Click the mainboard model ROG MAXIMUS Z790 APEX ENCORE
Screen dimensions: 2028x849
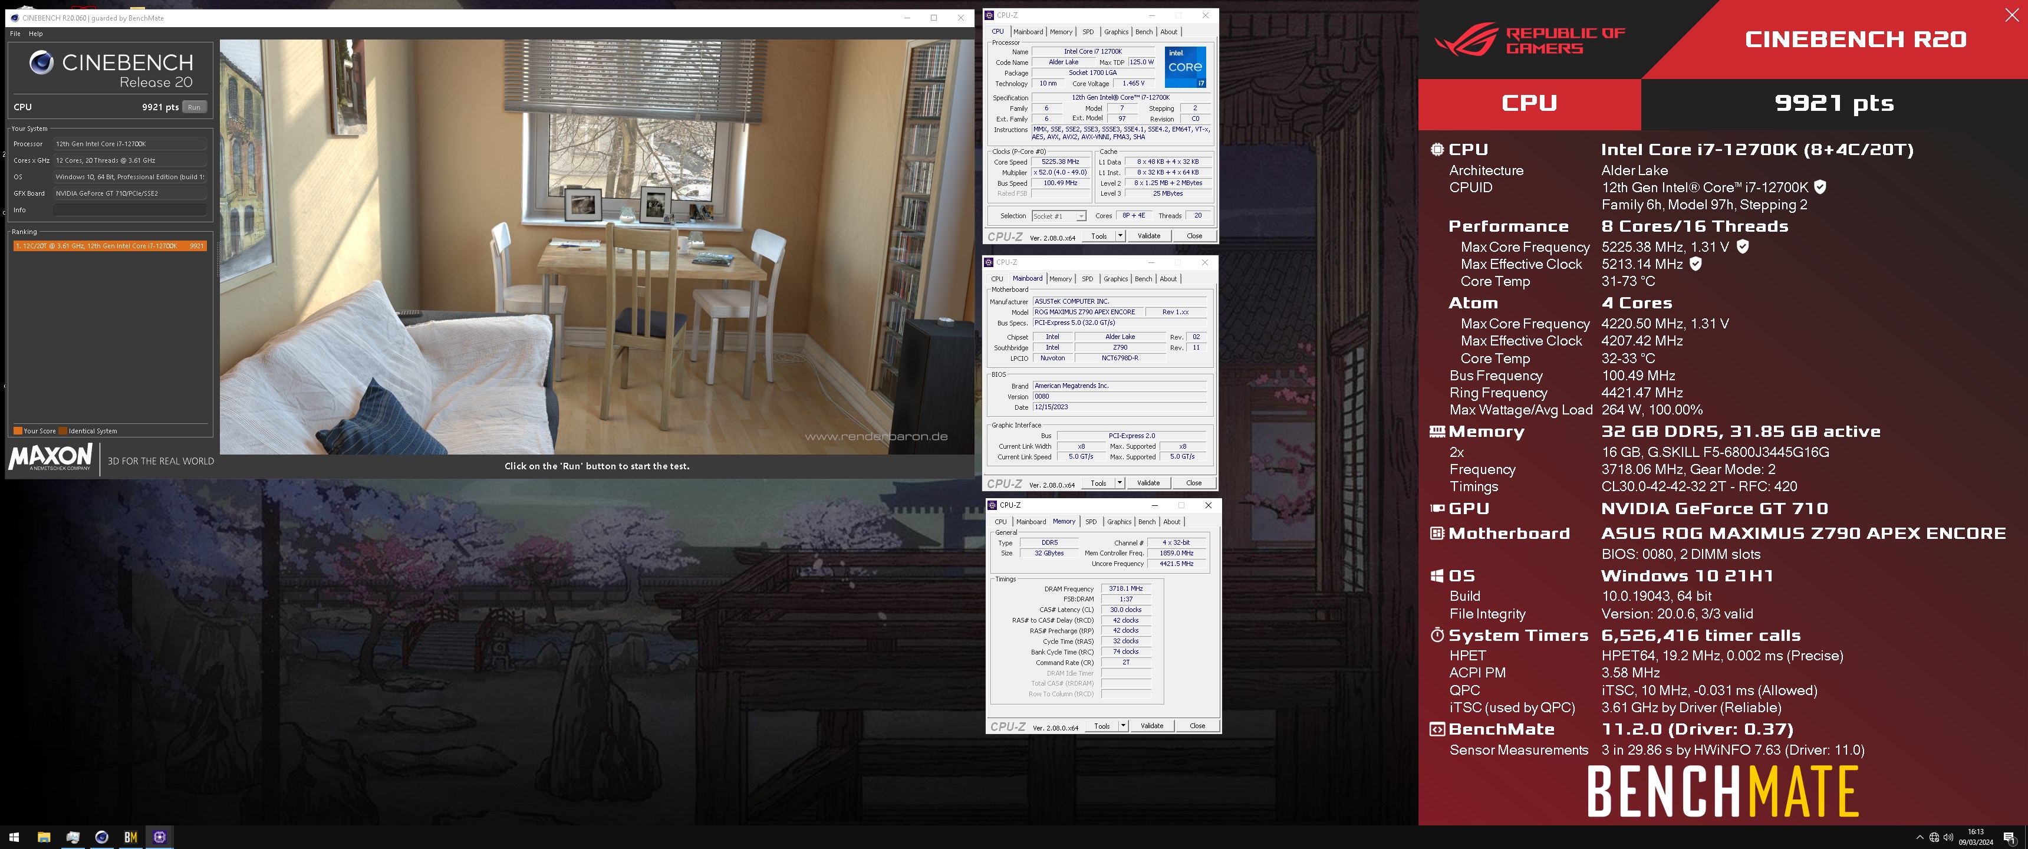1089,312
